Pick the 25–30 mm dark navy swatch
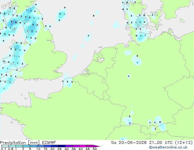 [62, 146]
